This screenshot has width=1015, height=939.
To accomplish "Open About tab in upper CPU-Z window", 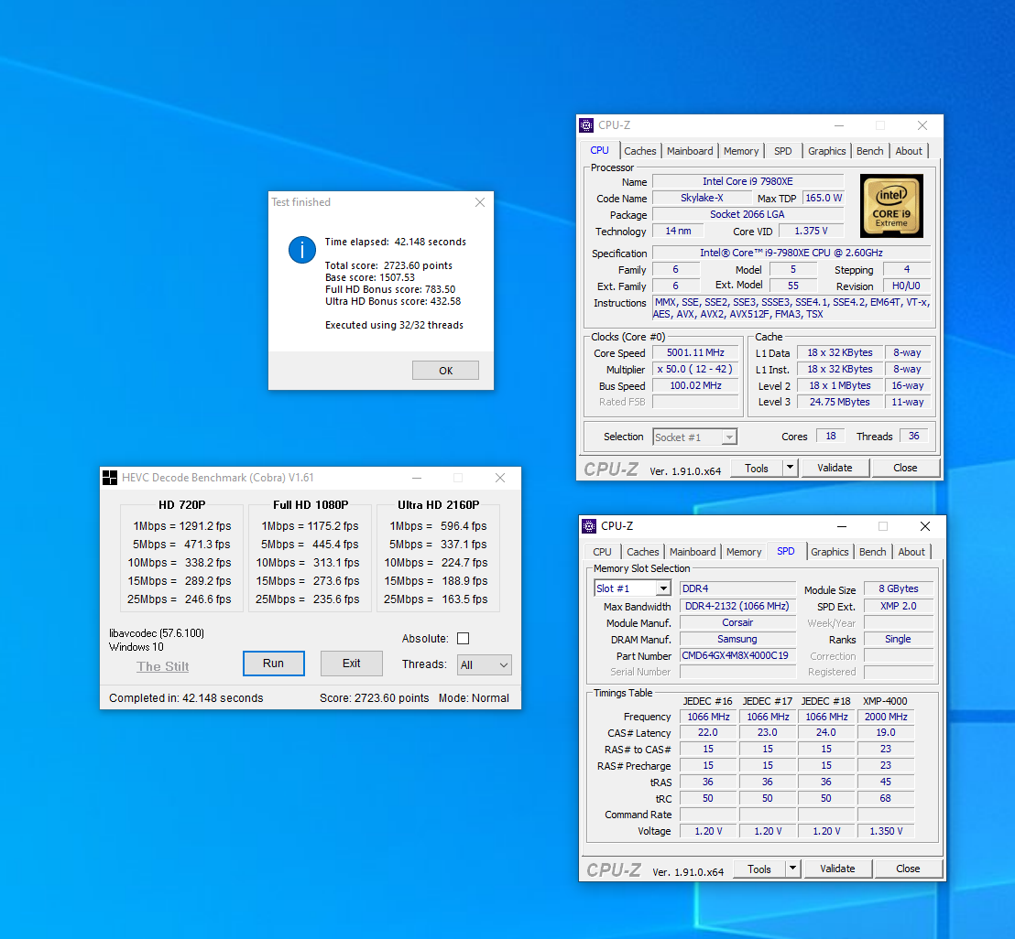I will pos(909,151).
